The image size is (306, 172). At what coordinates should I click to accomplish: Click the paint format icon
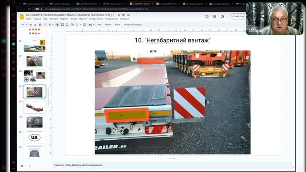[44, 25]
